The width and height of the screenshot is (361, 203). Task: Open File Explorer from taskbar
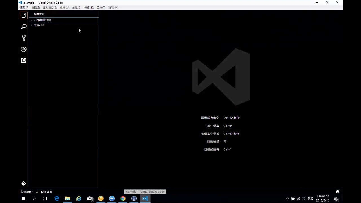click(68, 198)
